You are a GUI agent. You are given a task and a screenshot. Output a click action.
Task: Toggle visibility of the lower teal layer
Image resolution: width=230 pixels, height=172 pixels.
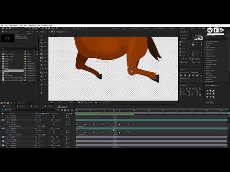[3, 128]
